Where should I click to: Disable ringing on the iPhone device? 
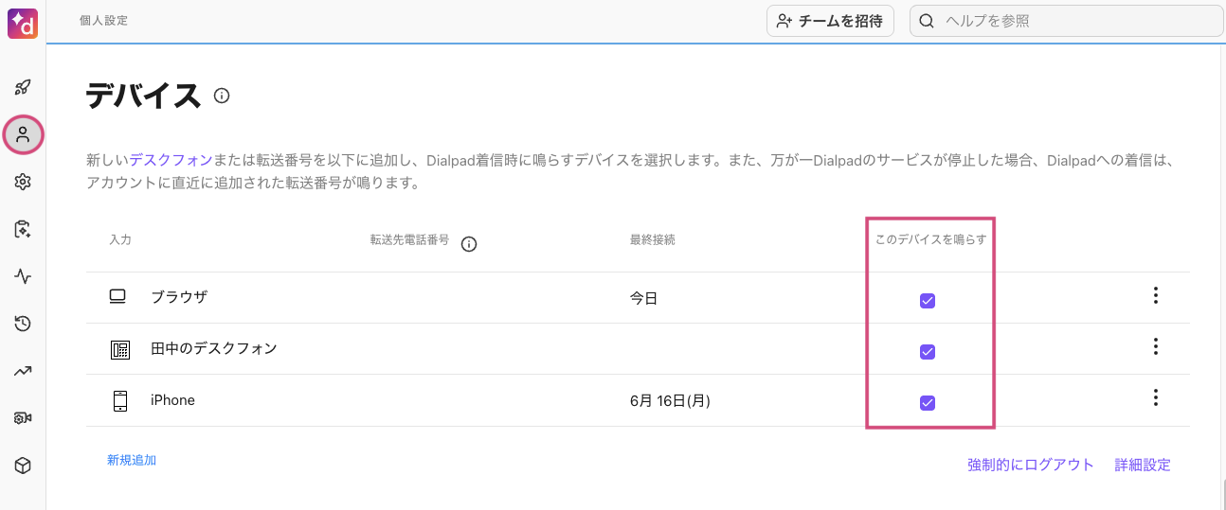tap(928, 403)
